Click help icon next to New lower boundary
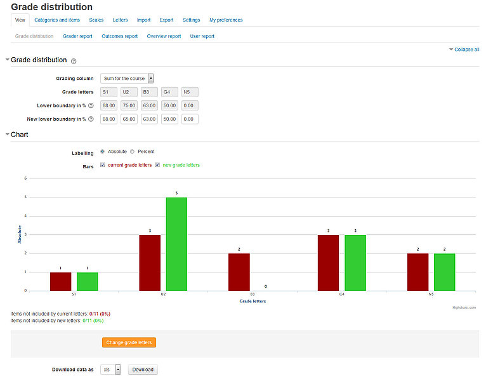The height and width of the screenshot is (381, 486). (91, 119)
